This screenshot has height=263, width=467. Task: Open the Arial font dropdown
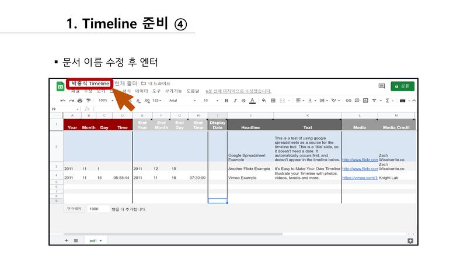182,101
